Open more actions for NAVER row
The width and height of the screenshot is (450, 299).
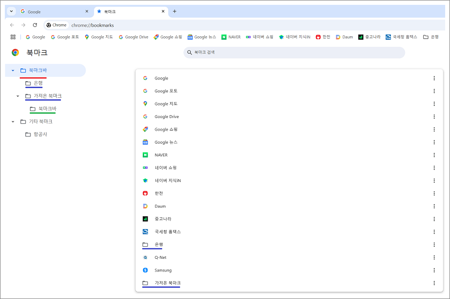434,155
